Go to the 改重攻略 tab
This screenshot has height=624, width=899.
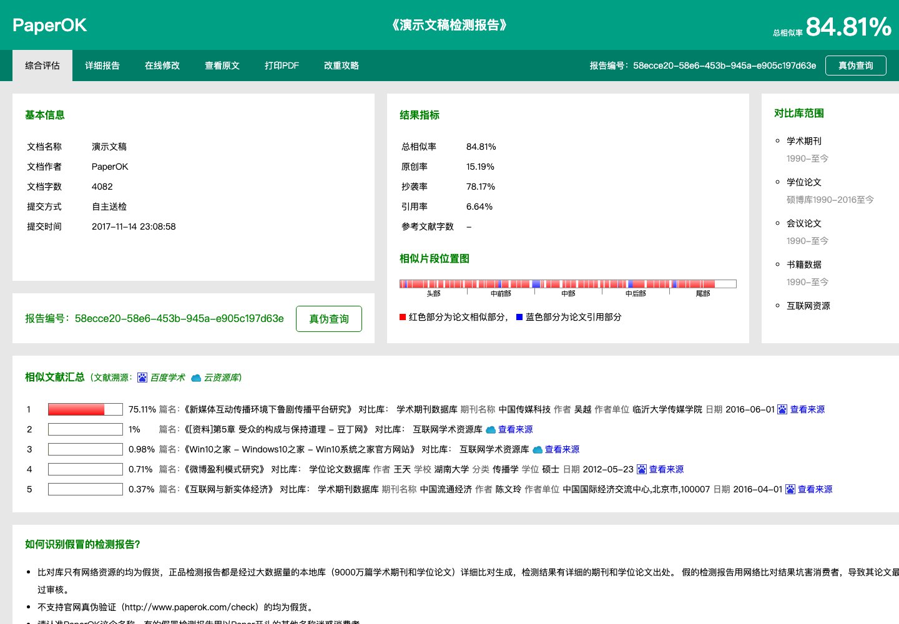coord(341,66)
